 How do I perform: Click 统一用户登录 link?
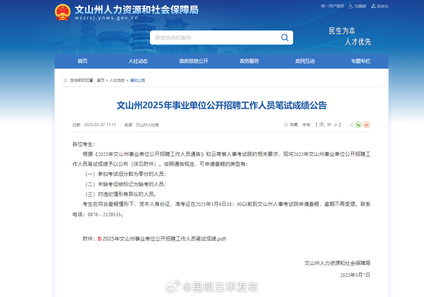pyautogui.click(x=332, y=6)
